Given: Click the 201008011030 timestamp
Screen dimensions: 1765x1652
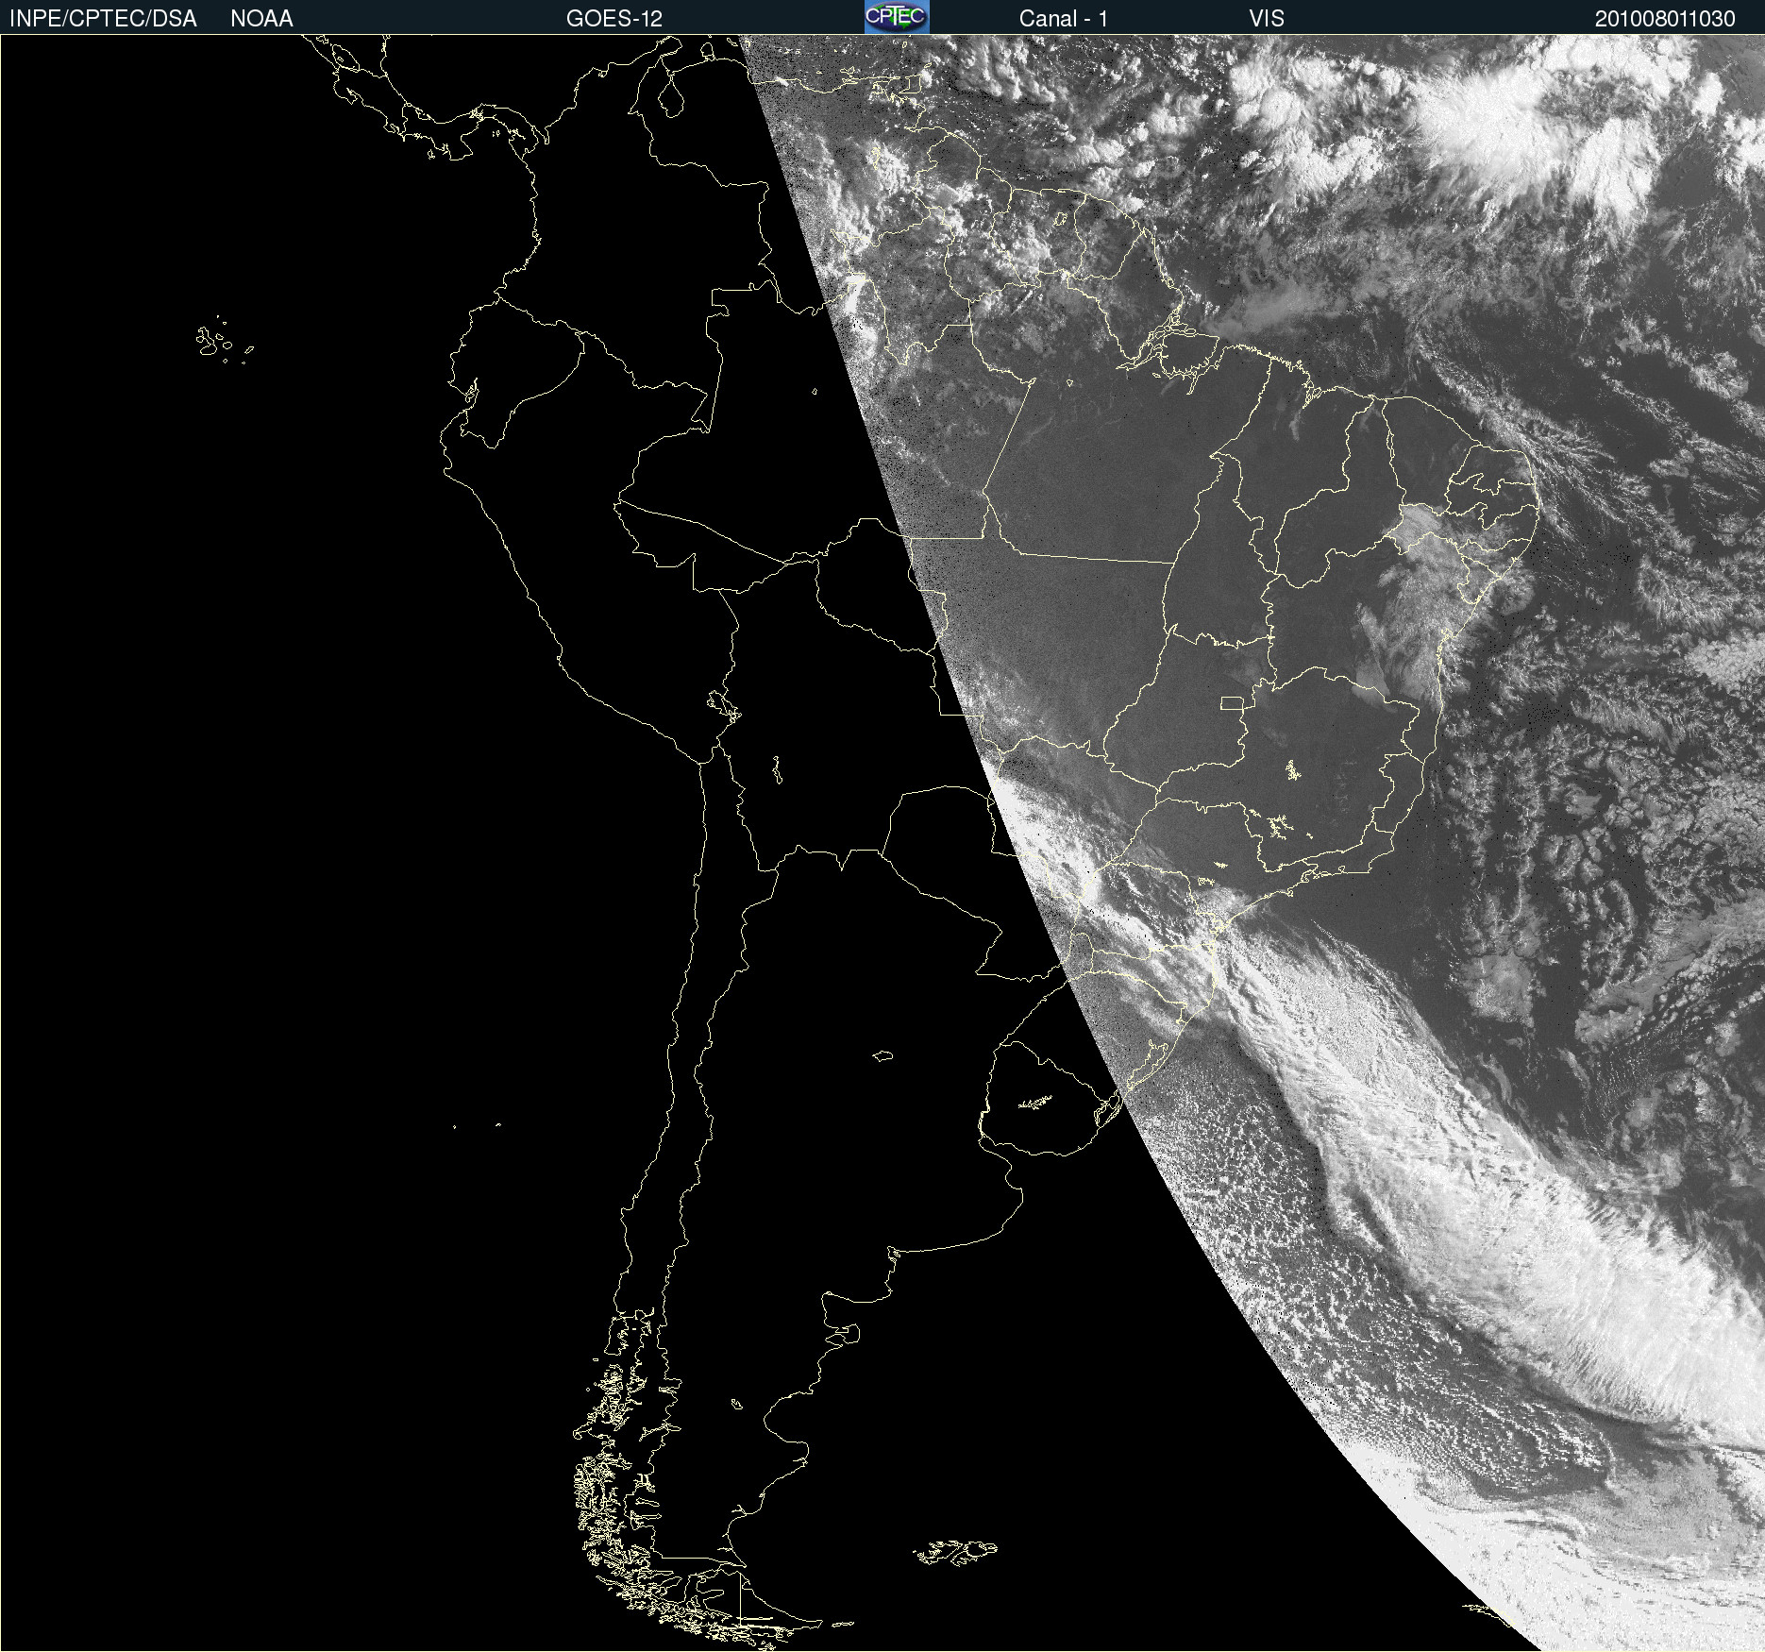Looking at the screenshot, I should [1665, 19].
